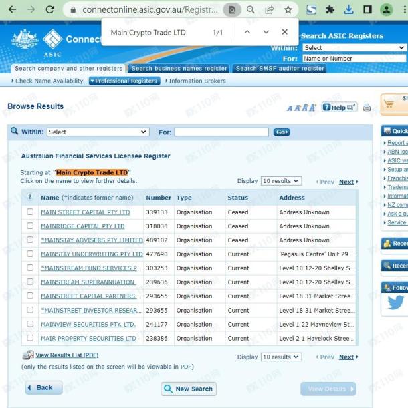Switch to Search company and other registers tab
Screen dimensions: 408x408
[69, 68]
